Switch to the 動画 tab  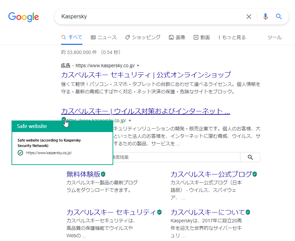pos(202,37)
